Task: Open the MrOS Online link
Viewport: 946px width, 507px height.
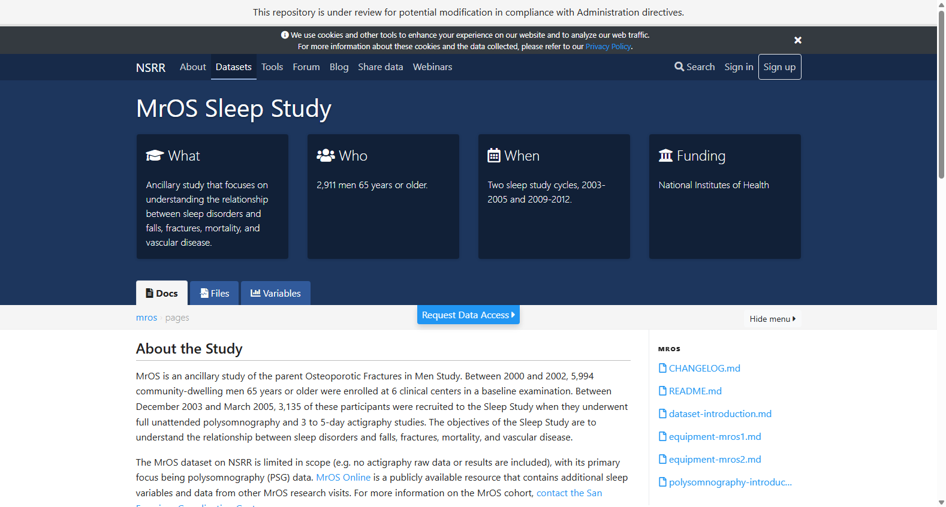Action: (x=344, y=478)
